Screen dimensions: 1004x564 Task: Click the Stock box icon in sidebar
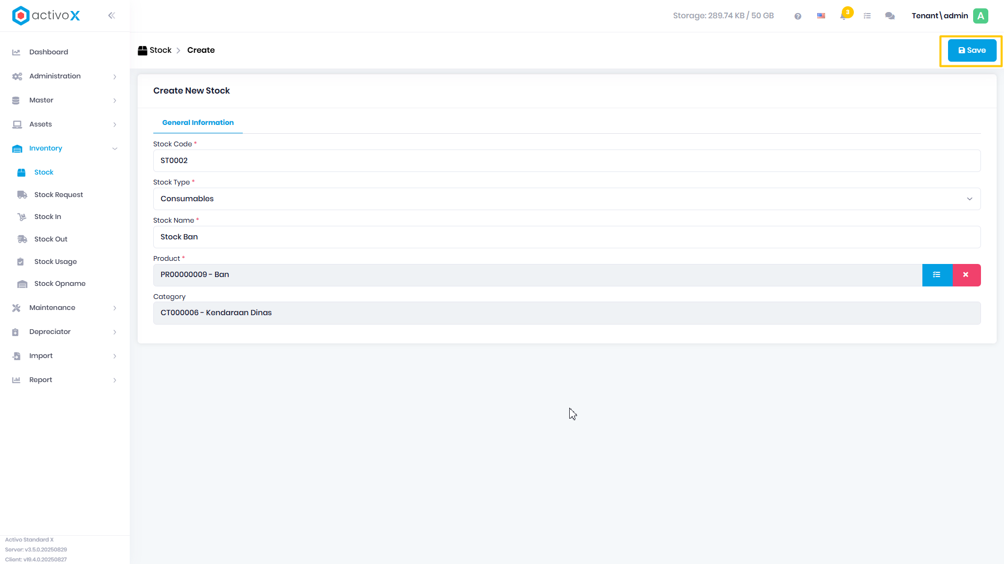pos(21,172)
